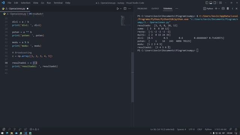
Task: Open the Explorer view icon in status bar
Action: pos(4,129)
